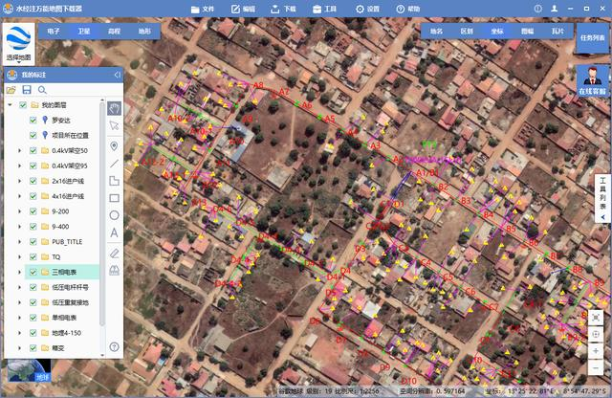Screen dimensions: 612x398
Task: Click the save disk icon in annotation panel
Action: 27,90
